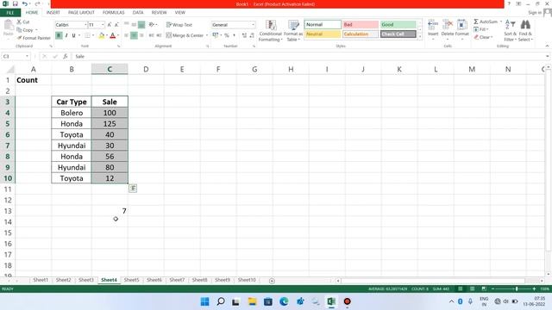Click the Format as Table icon
The width and height of the screenshot is (552, 310).
[x=293, y=25]
